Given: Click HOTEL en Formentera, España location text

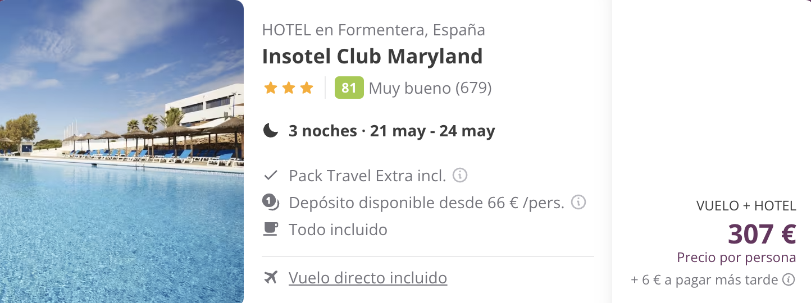Looking at the screenshot, I should [x=373, y=30].
